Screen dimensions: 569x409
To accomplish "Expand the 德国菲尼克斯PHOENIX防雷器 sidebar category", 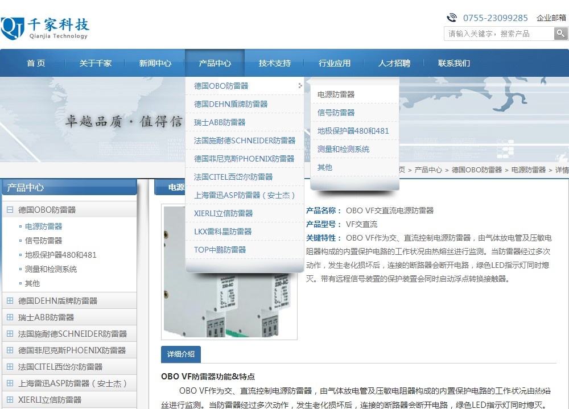I will (x=10, y=350).
